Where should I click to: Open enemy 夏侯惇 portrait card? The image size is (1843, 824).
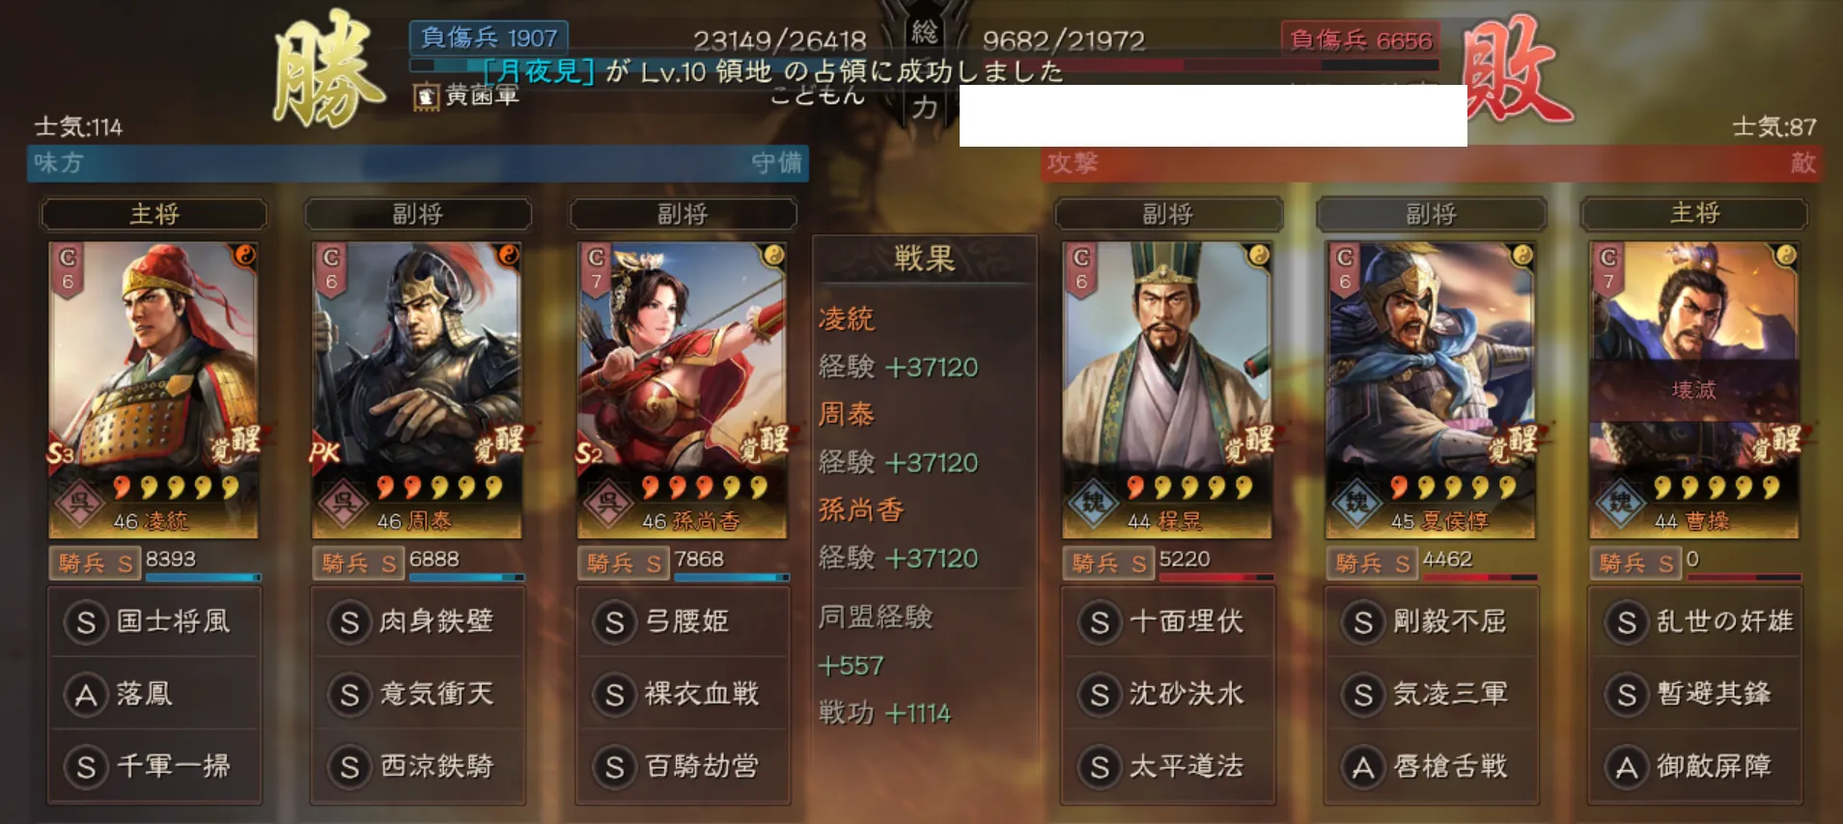point(1431,390)
